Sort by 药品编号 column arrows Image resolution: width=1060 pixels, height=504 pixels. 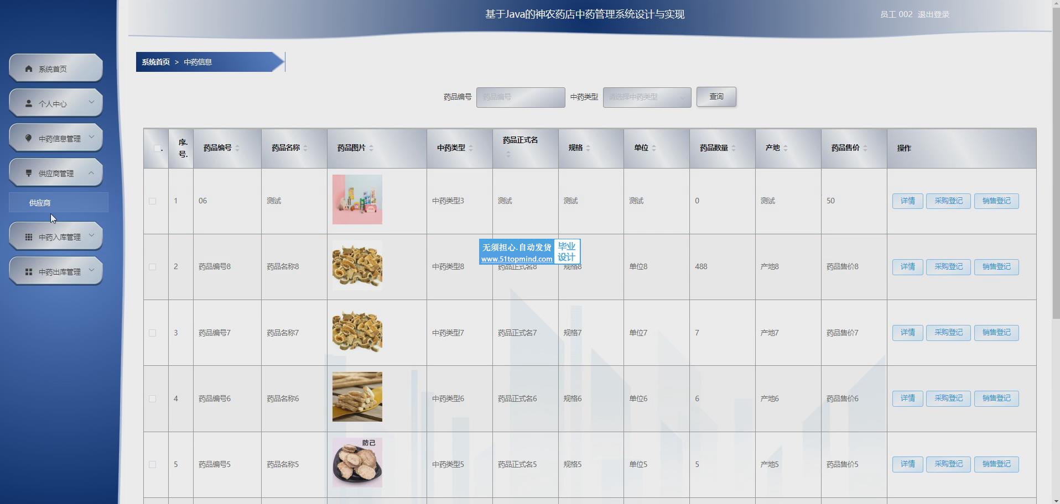coord(237,148)
